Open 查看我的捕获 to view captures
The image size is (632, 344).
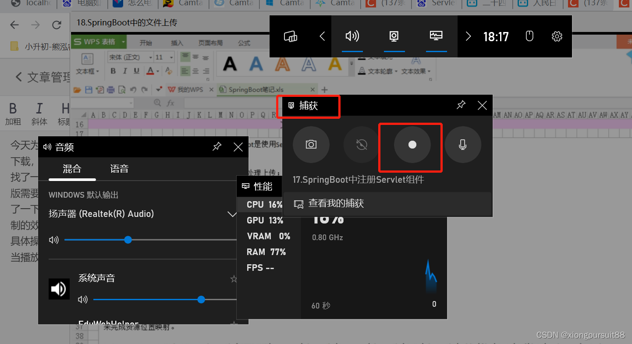click(x=387, y=204)
